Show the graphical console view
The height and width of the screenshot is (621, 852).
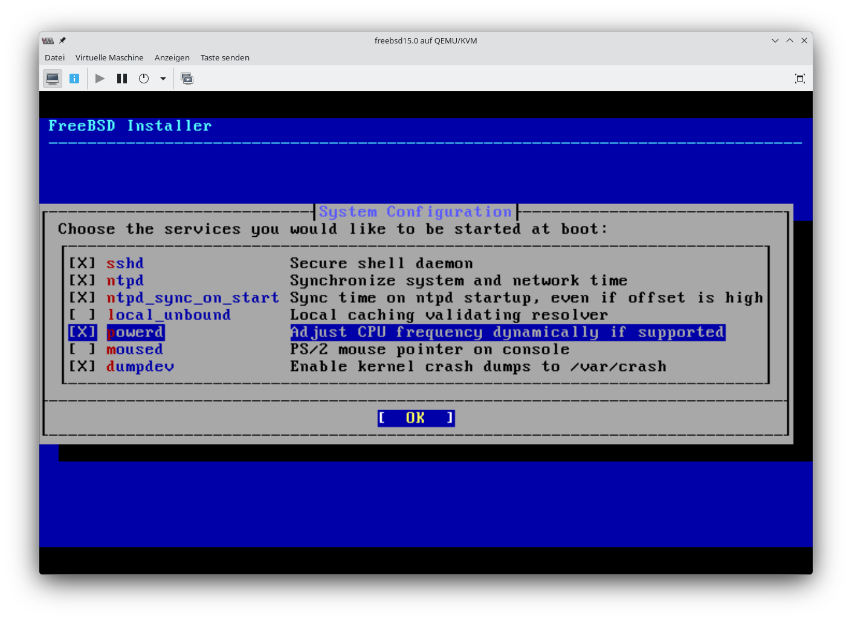point(53,79)
